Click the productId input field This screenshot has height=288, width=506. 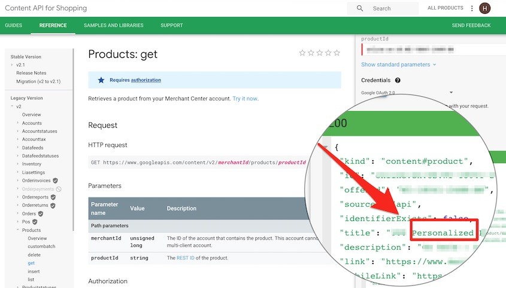(433, 49)
